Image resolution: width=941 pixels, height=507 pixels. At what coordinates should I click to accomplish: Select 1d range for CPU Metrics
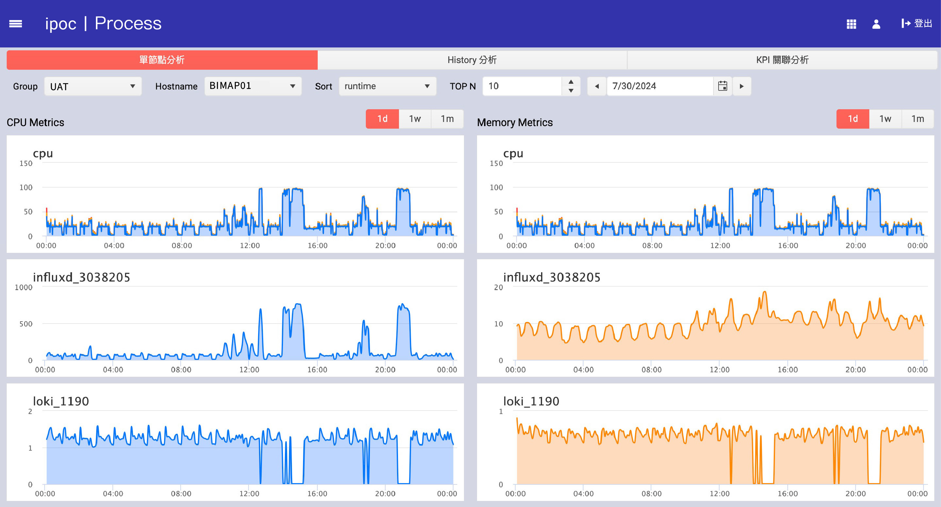pos(382,119)
